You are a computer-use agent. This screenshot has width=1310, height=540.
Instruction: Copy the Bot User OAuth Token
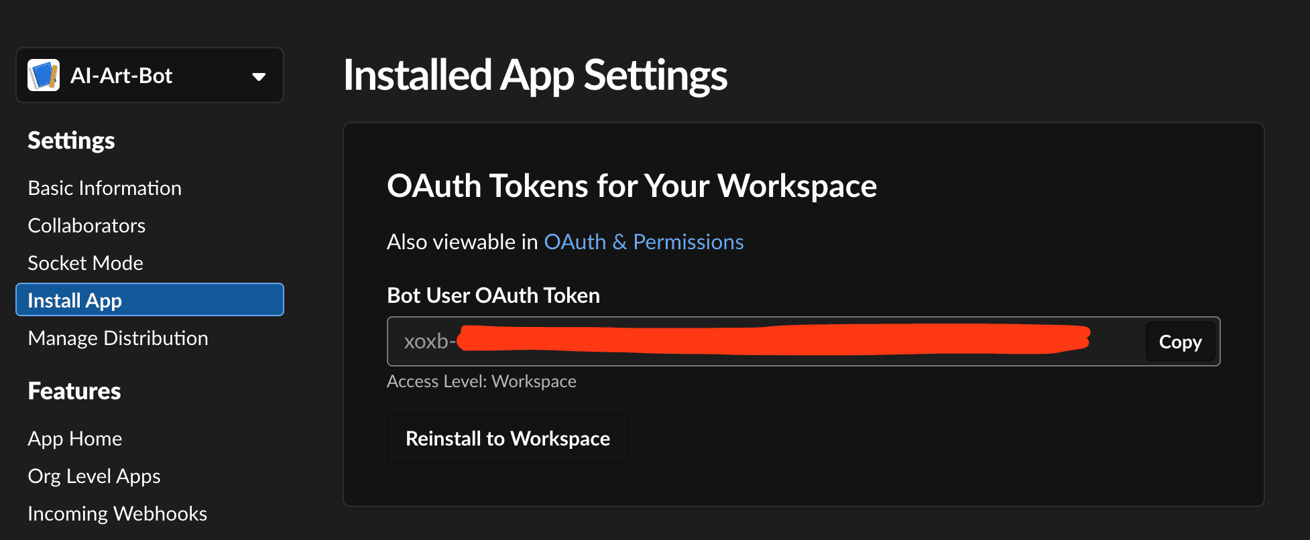pos(1180,342)
